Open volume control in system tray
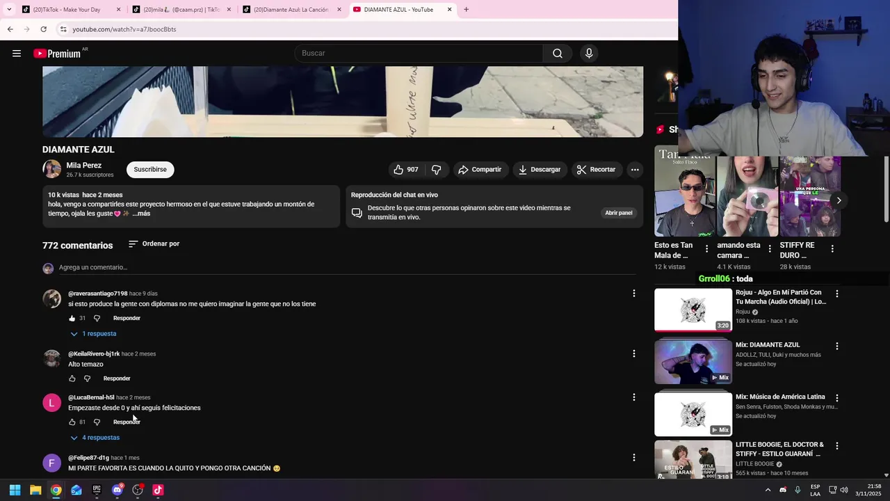This screenshot has width=890, height=501. click(x=844, y=490)
